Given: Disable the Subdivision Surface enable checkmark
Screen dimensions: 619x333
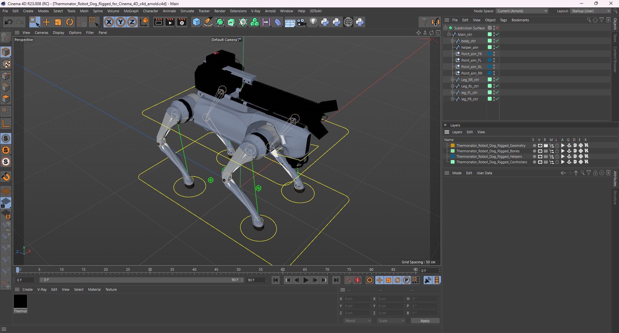Looking at the screenshot, I should [497, 28].
